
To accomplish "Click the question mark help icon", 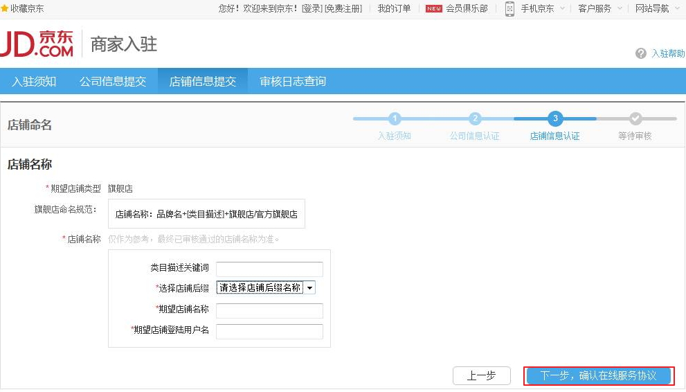I will tap(640, 53).
